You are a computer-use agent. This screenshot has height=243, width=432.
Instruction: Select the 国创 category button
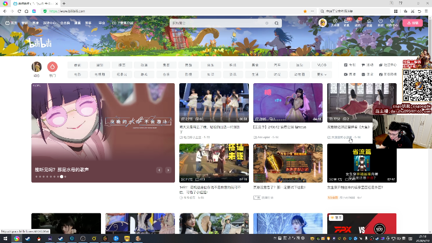100,65
